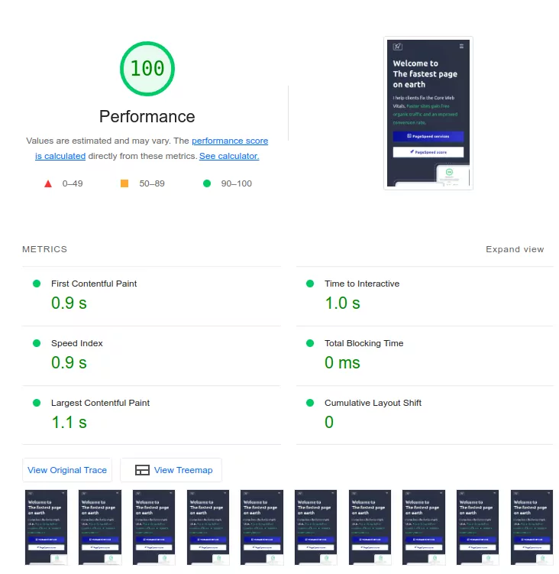This screenshot has height=574, width=559.
Task: Select the first filmstrip thumbnail
Action: point(46,527)
